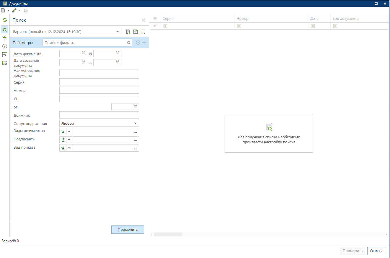Open dropdown arrow in Подписанты row
Image resolution: width=390 pixels, height=258 pixels.
69,140
